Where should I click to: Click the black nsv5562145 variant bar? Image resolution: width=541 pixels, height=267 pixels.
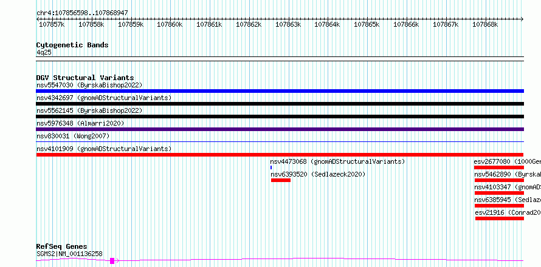click(280, 117)
